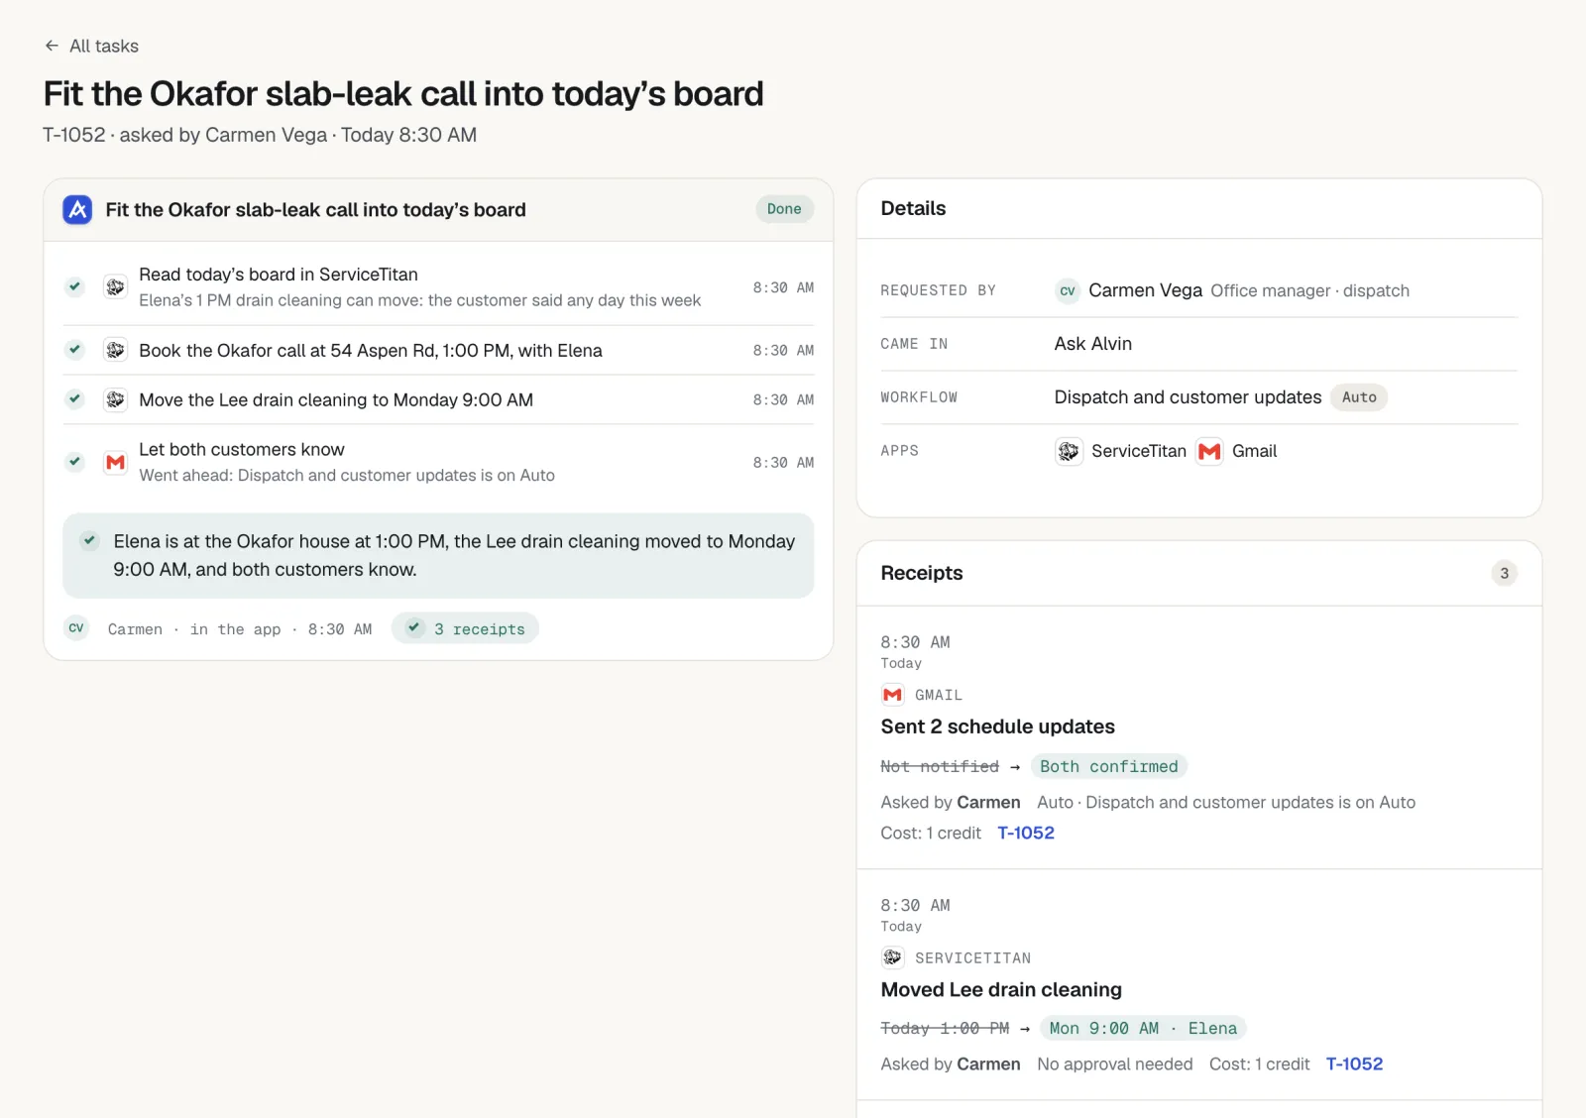Click the Gmail icon in the Apps row

pyautogui.click(x=1209, y=451)
